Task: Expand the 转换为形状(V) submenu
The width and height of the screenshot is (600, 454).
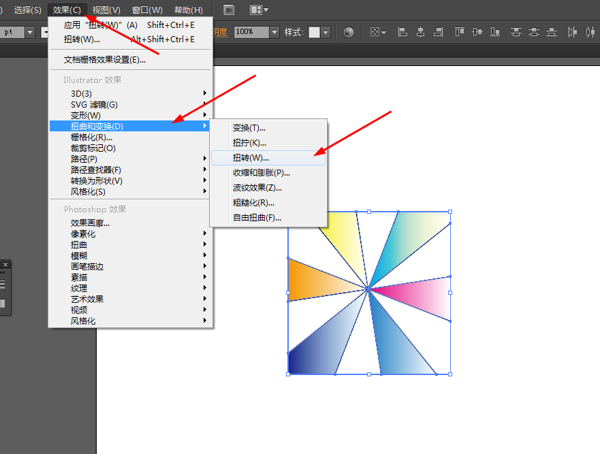Action: [x=130, y=180]
